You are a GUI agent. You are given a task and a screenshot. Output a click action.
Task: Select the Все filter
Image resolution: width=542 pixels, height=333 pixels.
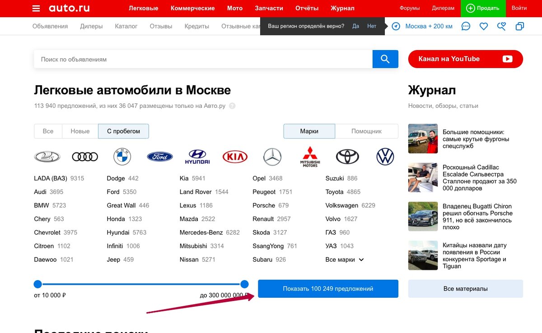48,131
